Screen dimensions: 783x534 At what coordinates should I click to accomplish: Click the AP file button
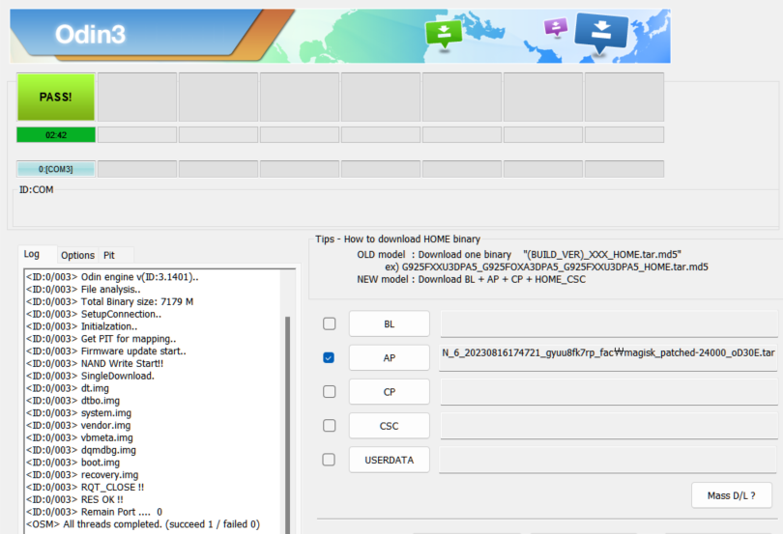389,358
